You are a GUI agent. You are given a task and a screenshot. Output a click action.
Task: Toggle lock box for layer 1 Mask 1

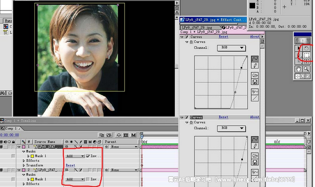(x=13, y=156)
